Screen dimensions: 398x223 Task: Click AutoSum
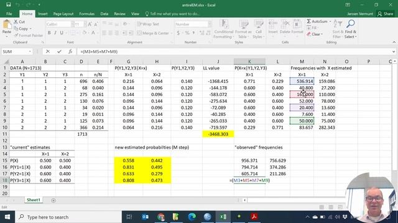(317, 22)
